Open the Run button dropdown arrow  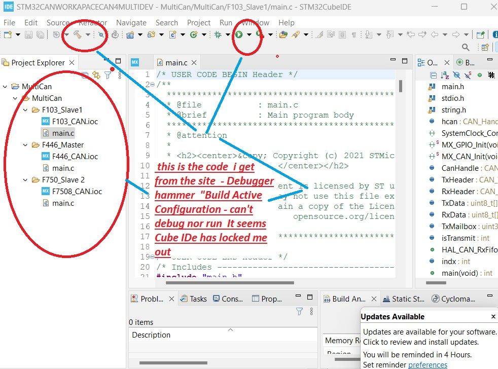pyautogui.click(x=249, y=34)
